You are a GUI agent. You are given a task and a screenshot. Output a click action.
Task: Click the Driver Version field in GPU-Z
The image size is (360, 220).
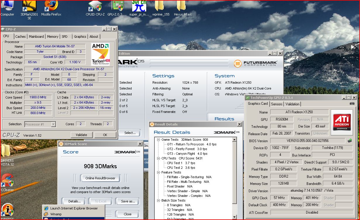pyautogui.click(x=311, y=191)
